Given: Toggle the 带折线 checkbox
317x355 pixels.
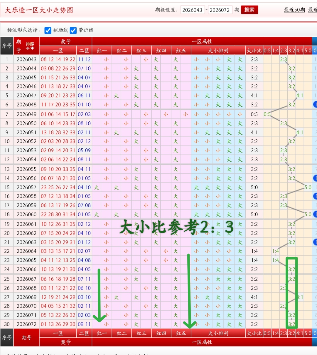Looking at the screenshot, I should point(73,30).
